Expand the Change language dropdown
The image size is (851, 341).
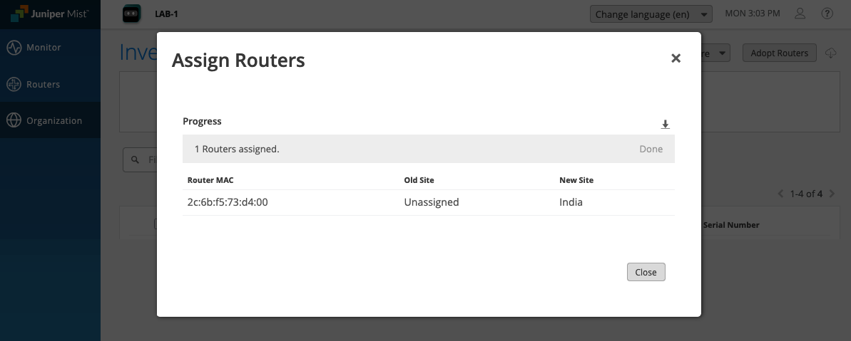pos(651,14)
